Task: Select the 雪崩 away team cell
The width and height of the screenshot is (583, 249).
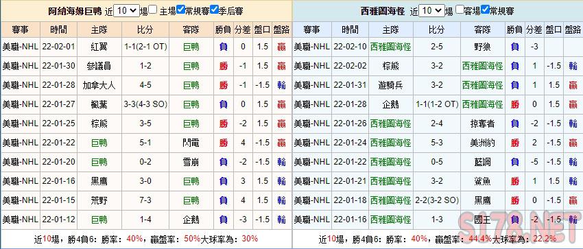Action: (191, 162)
